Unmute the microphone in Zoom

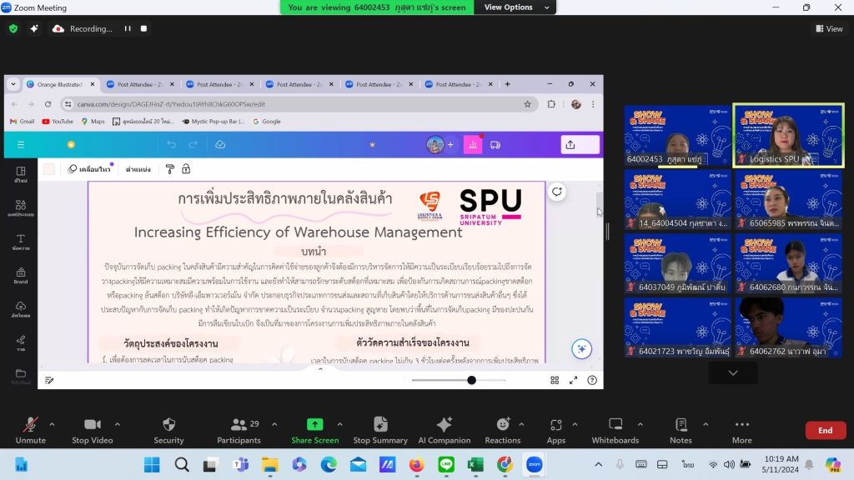[x=31, y=430]
